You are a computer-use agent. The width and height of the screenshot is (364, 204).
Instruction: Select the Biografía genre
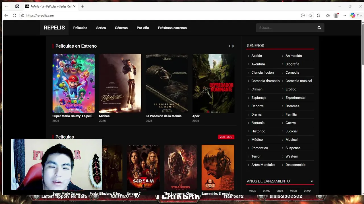[x=292, y=64]
